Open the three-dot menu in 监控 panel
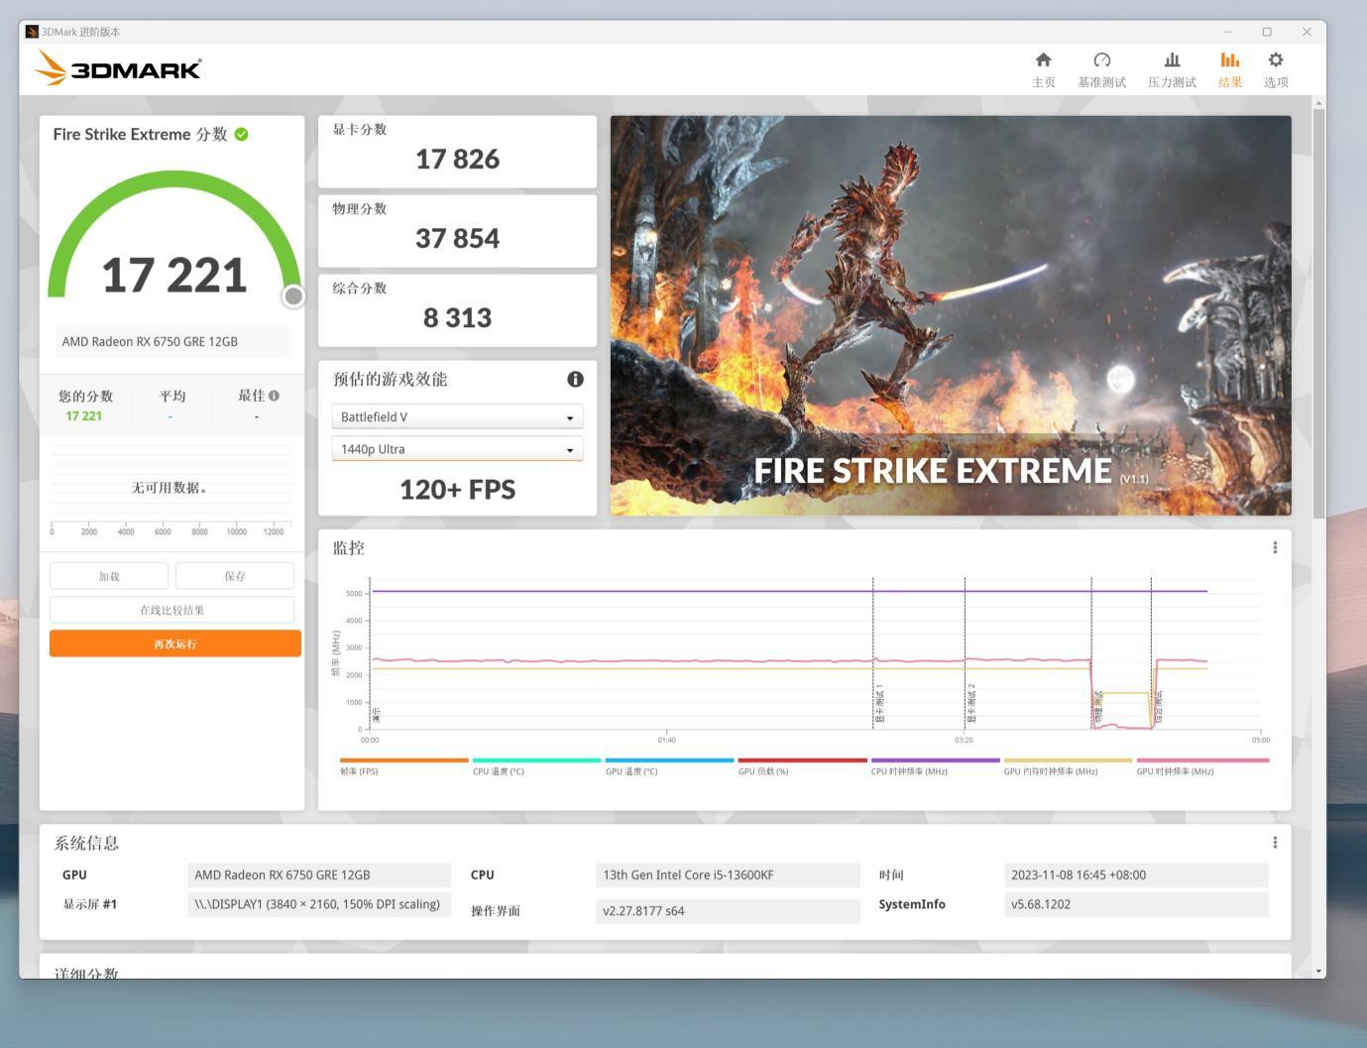The width and height of the screenshot is (1367, 1048). click(1275, 547)
